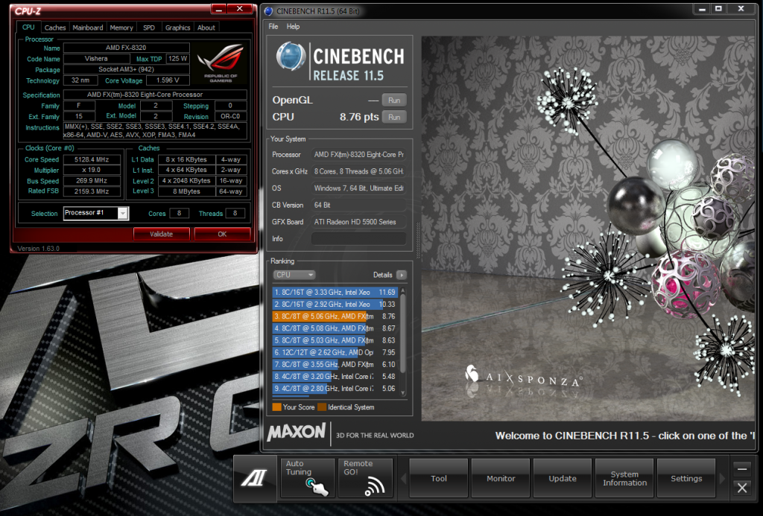Image resolution: width=763 pixels, height=516 pixels.
Task: Launch Auto Tuning in AI Suite
Action: coord(308,478)
